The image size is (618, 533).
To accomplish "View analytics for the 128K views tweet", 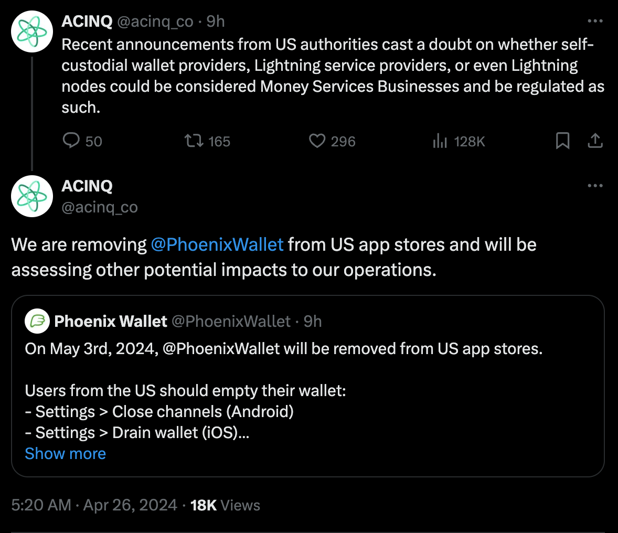I will tap(440, 141).
